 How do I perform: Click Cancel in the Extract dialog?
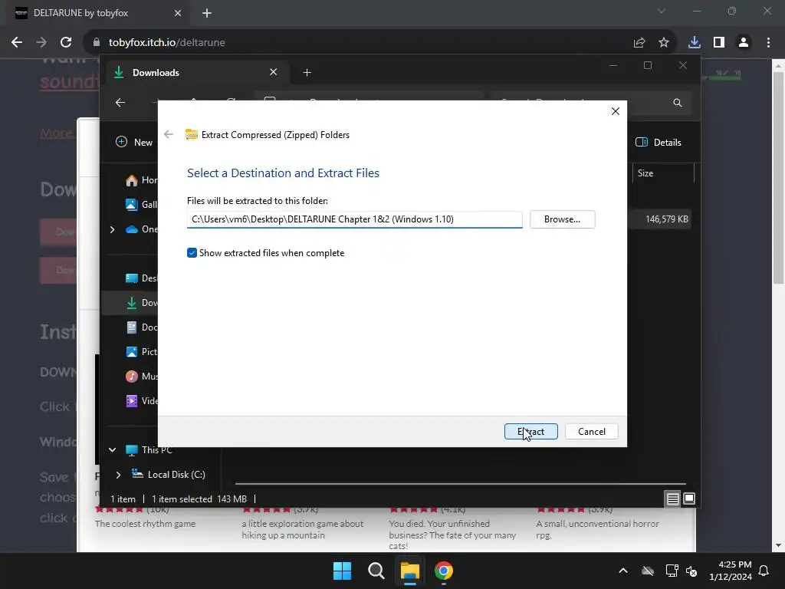coord(591,431)
